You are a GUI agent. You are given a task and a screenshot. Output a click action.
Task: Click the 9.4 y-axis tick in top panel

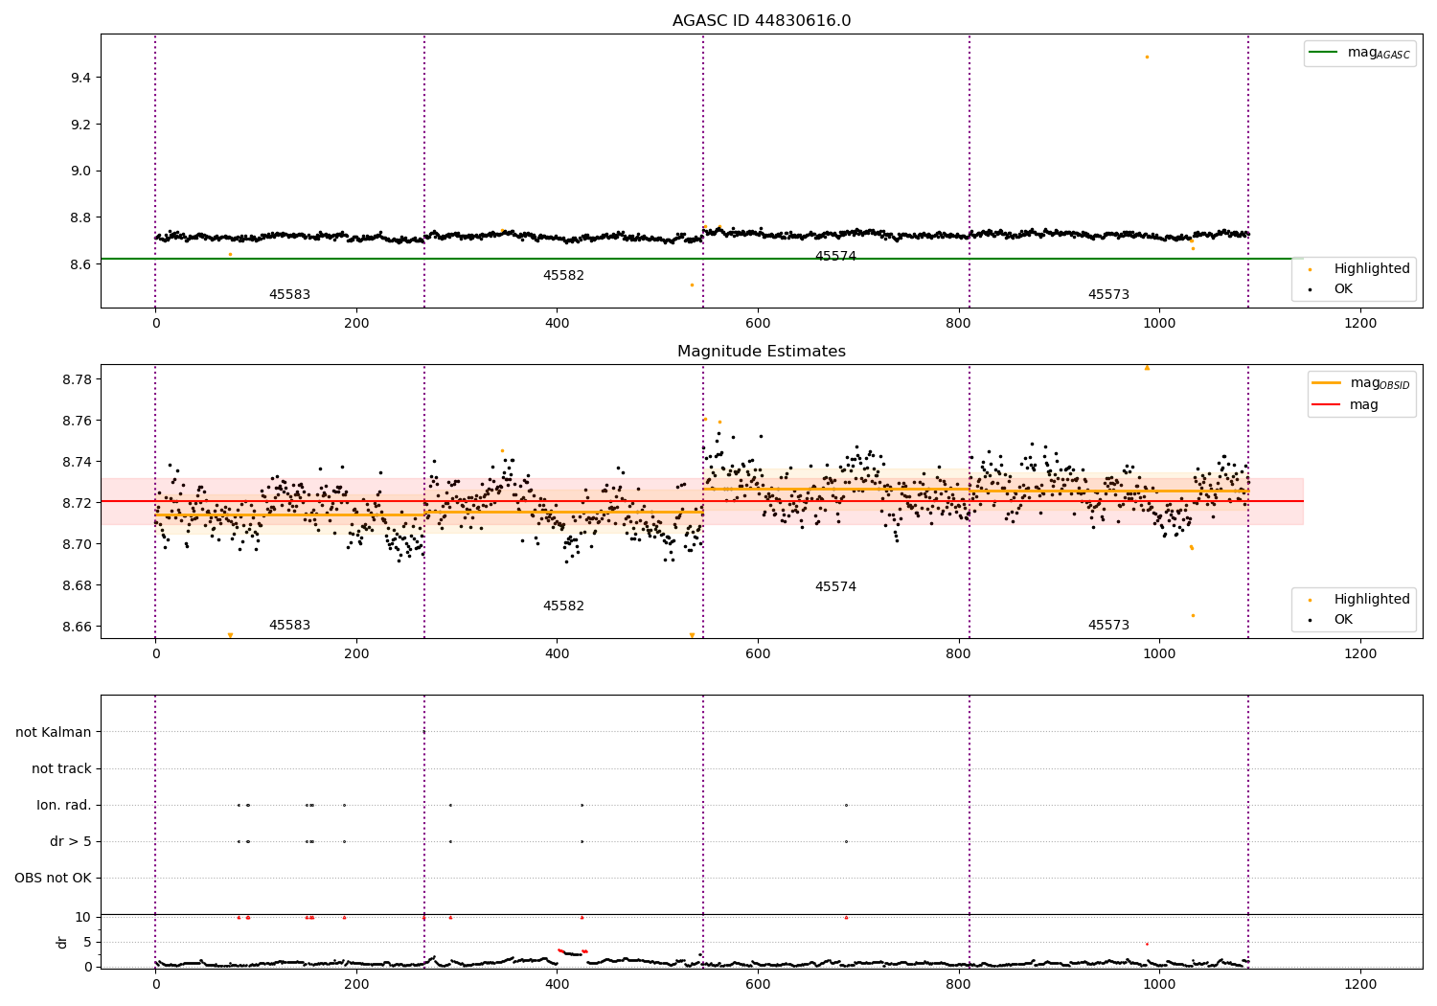80,78
